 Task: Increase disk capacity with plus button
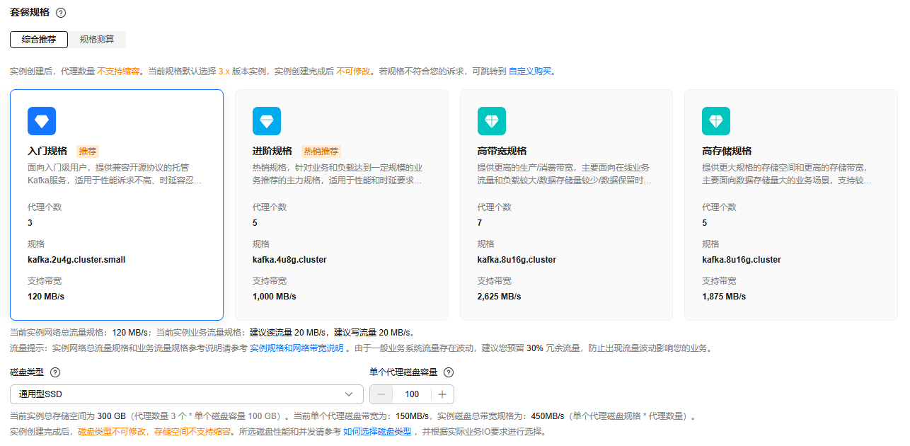(442, 394)
